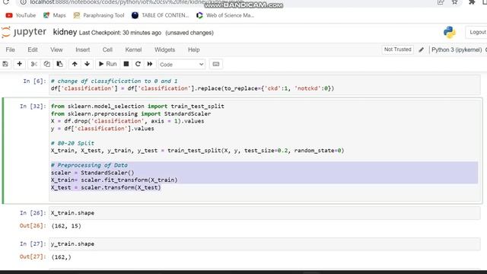Open the Insert menu
487x274 pixels.
tap(83, 49)
